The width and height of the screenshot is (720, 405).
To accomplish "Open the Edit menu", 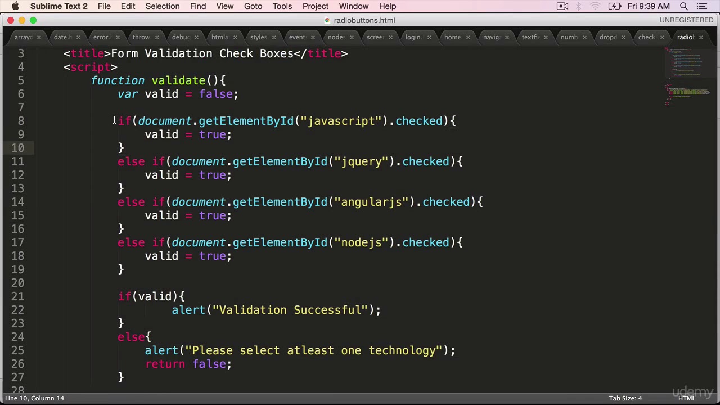I will (x=128, y=6).
